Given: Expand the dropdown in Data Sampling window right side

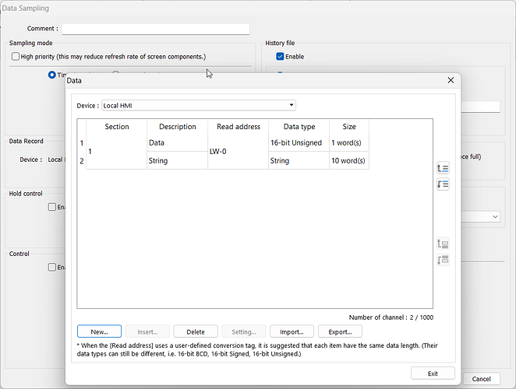Looking at the screenshot, I should point(495,217).
